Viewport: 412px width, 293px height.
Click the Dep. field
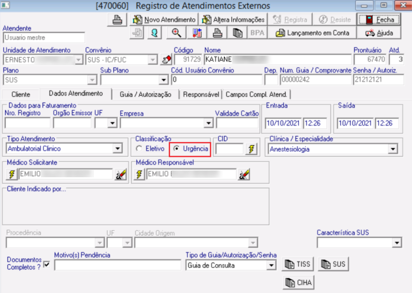pos(271,80)
